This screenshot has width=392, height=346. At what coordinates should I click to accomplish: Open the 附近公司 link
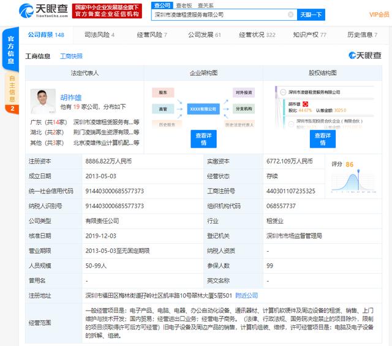click(246, 296)
